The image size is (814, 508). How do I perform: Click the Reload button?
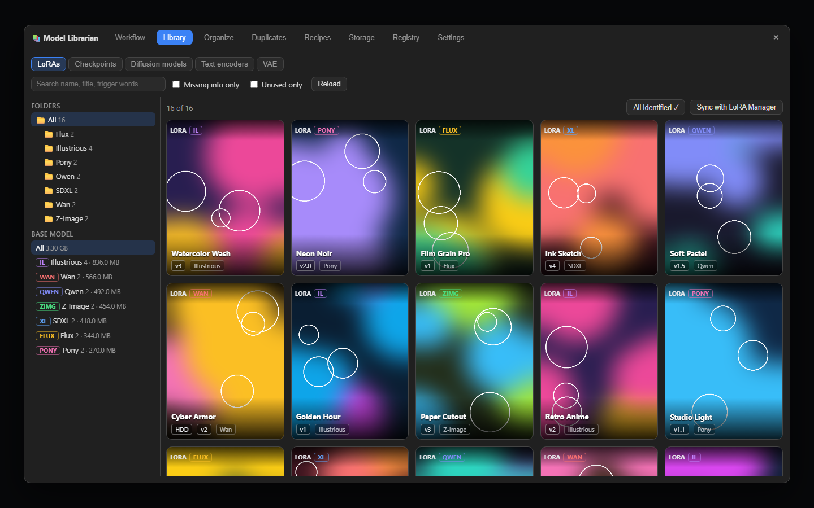click(x=329, y=84)
